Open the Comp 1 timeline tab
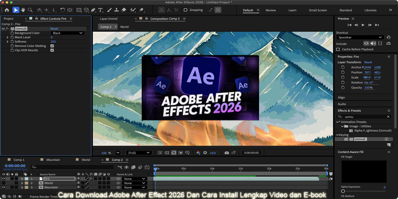398x199 pixels. click(x=19, y=160)
